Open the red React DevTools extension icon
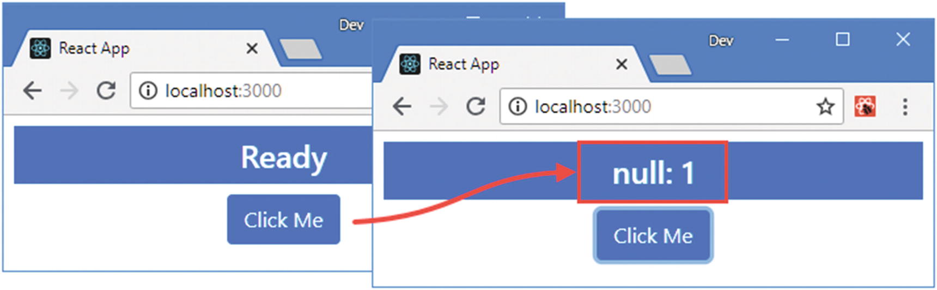The image size is (937, 290). 865,106
